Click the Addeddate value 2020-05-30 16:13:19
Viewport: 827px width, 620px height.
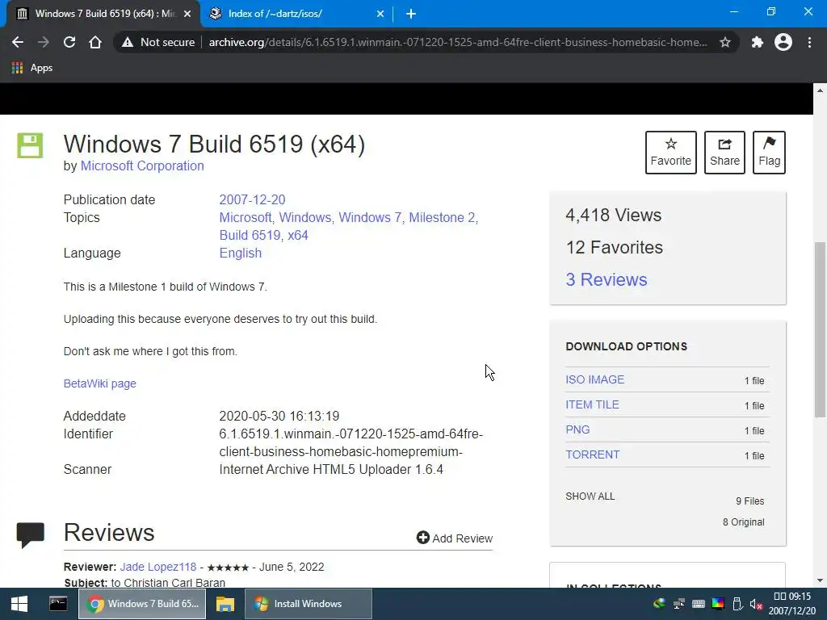[x=279, y=416]
